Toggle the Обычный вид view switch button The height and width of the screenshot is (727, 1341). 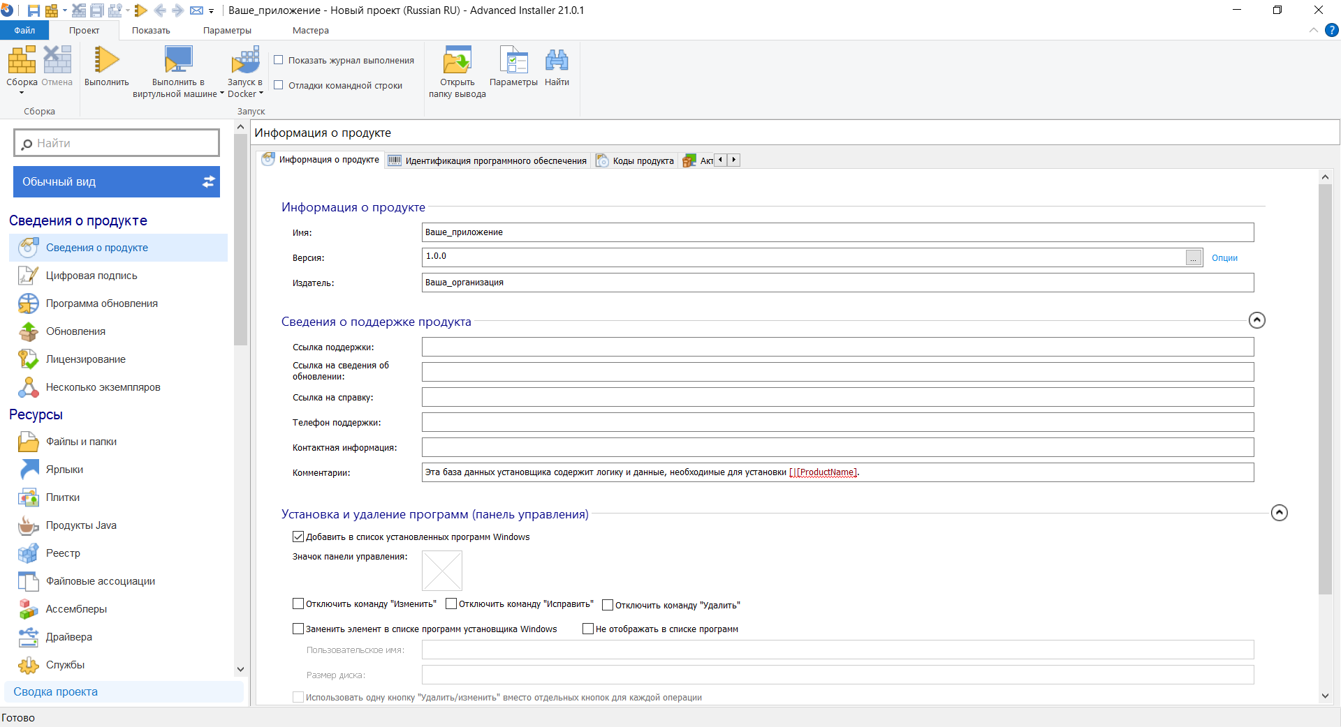click(117, 181)
